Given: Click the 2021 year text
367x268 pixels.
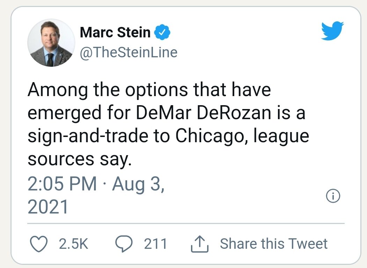Looking at the screenshot, I should tap(48, 207).
